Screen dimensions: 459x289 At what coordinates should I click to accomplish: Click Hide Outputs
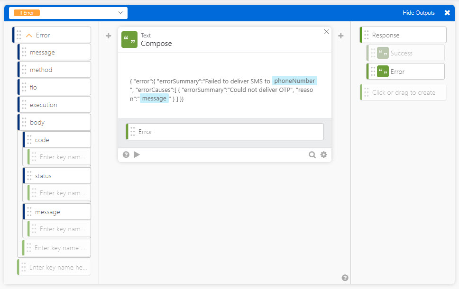[418, 13]
